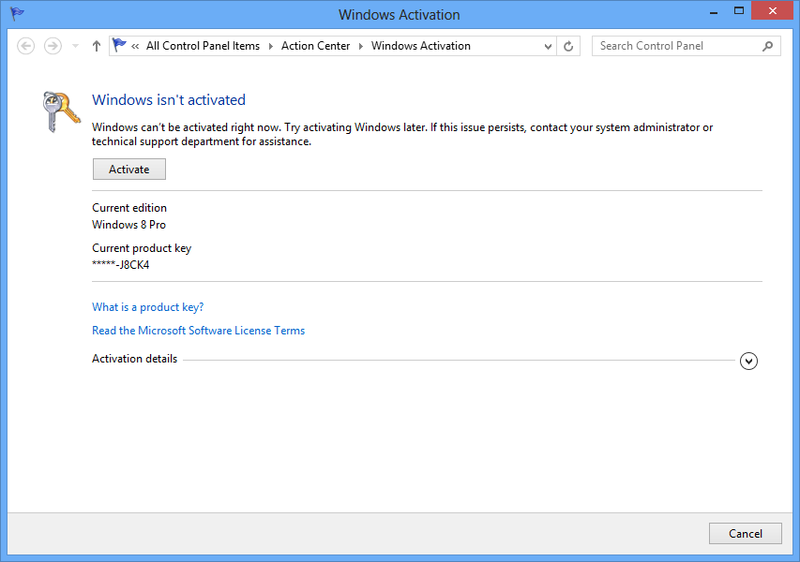Expand the Activation details section

click(748, 361)
